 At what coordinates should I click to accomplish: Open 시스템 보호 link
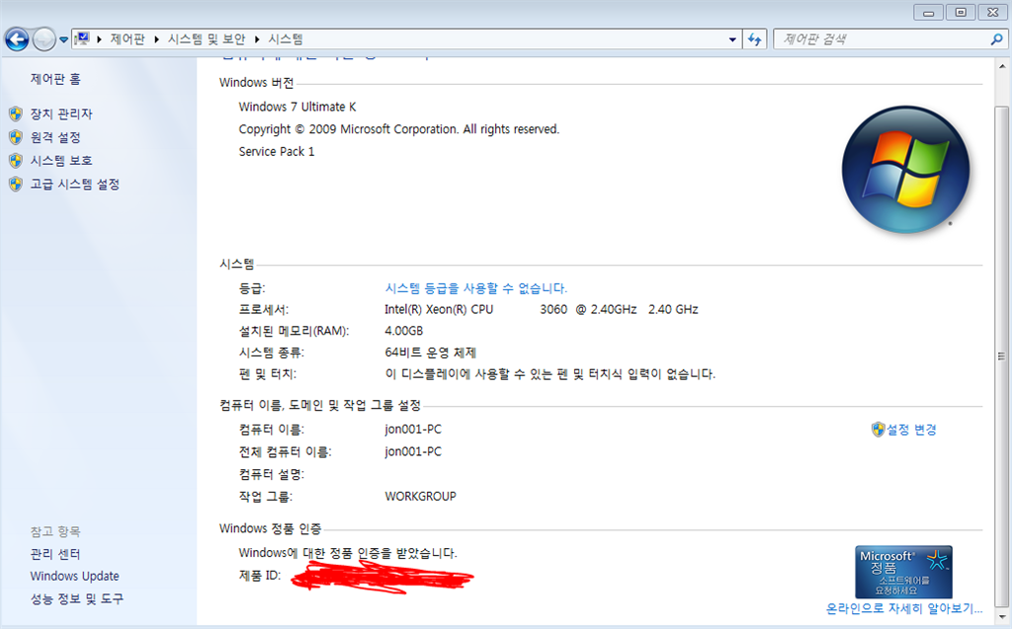61,161
